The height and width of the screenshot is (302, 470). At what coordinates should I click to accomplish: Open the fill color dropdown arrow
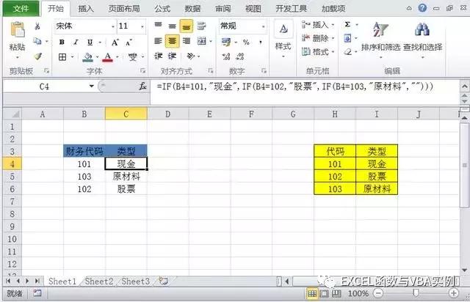(97, 56)
